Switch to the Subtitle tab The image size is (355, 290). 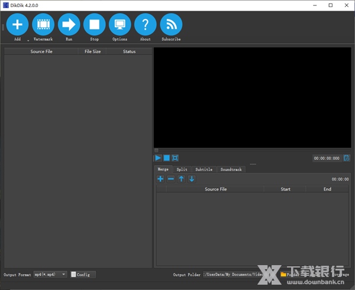204,169
